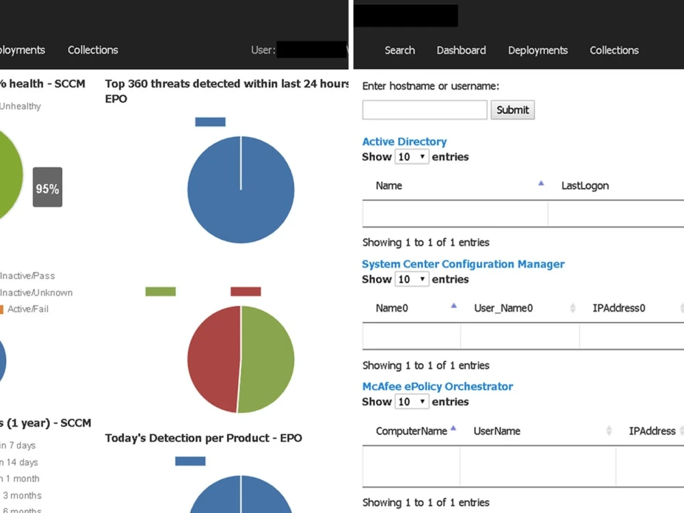Image resolution: width=684 pixels, height=513 pixels.
Task: Sort Active Directory table by Name arrow
Action: [x=541, y=183]
